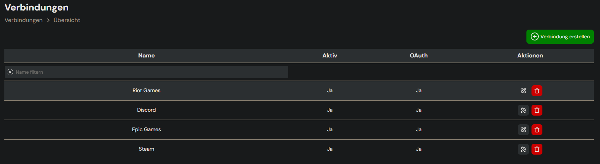Delete the Discord connection
Screen dimensions: 600x164
(537, 110)
